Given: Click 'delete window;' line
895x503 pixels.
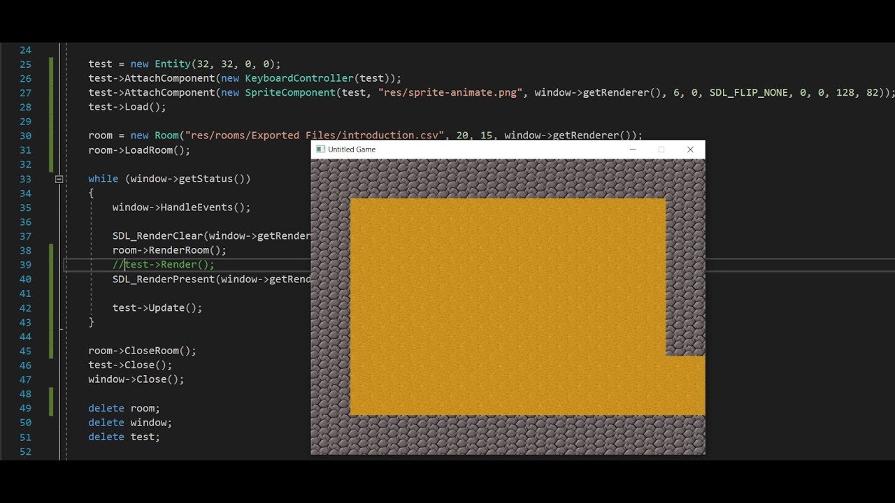Looking at the screenshot, I should pos(130,423).
